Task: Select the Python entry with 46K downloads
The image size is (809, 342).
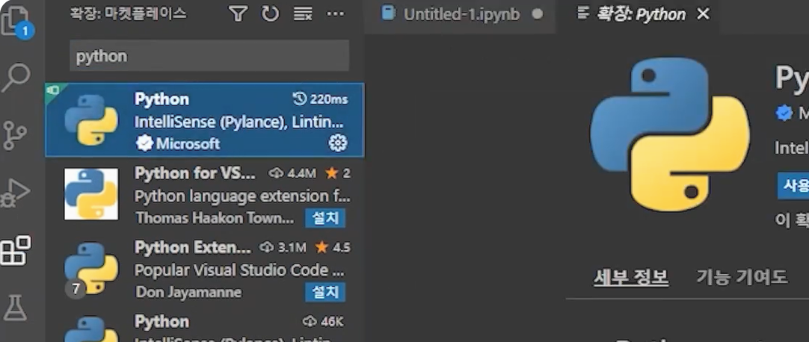Action: tap(205, 325)
